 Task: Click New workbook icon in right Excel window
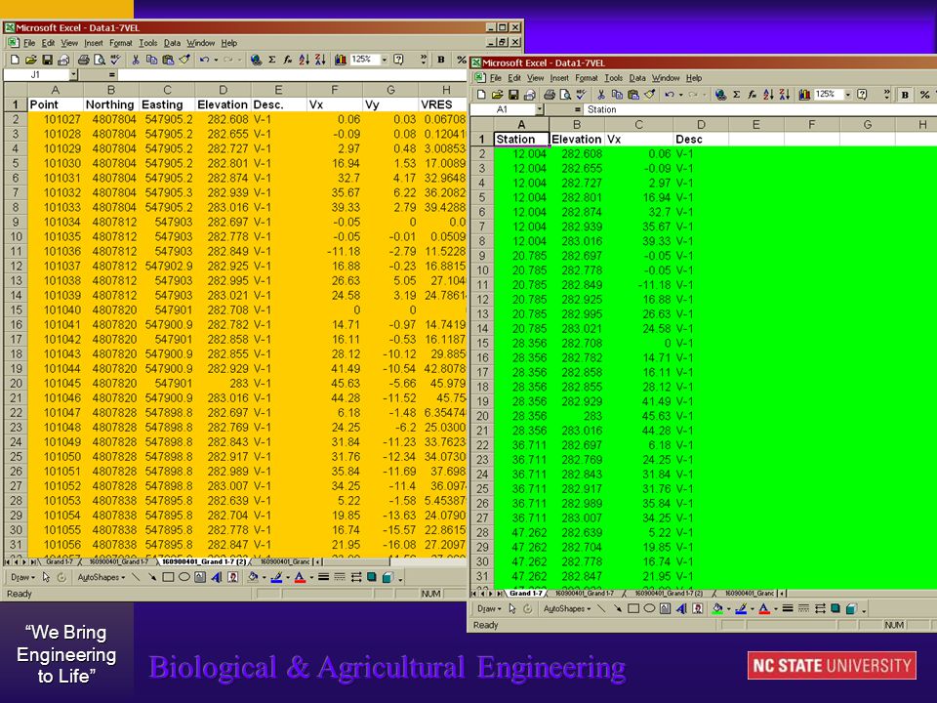coord(481,95)
